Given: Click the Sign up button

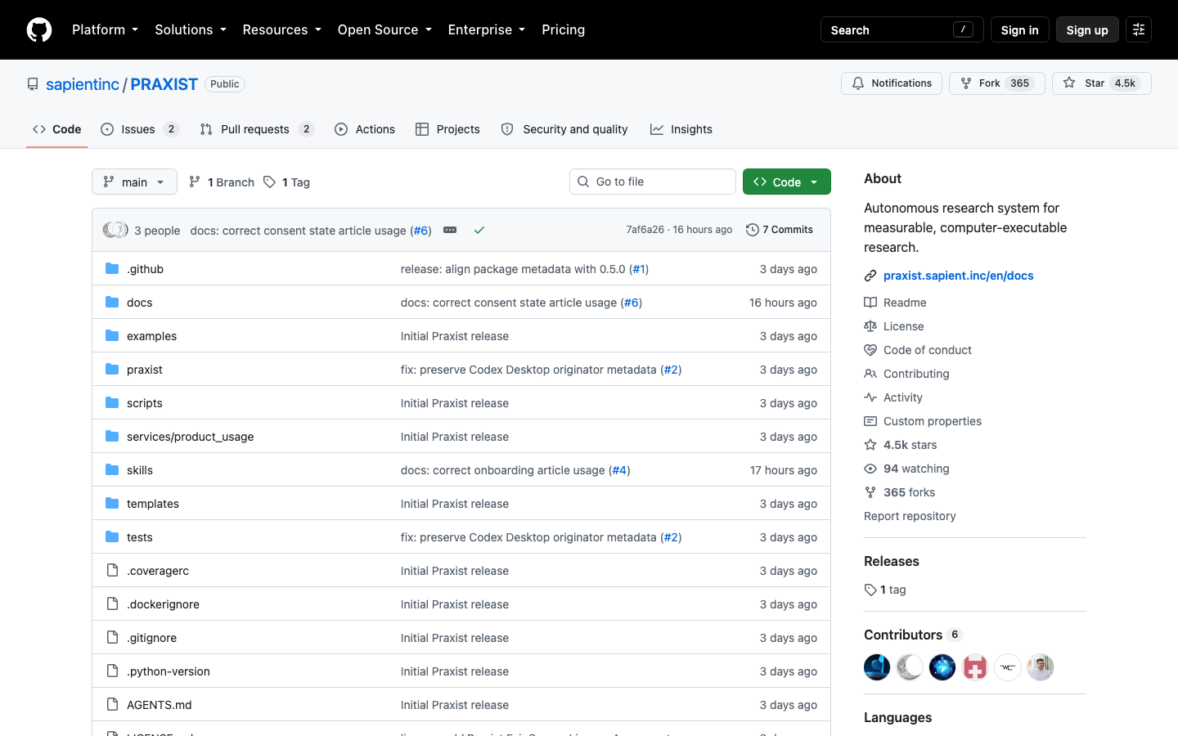Looking at the screenshot, I should [1087, 29].
